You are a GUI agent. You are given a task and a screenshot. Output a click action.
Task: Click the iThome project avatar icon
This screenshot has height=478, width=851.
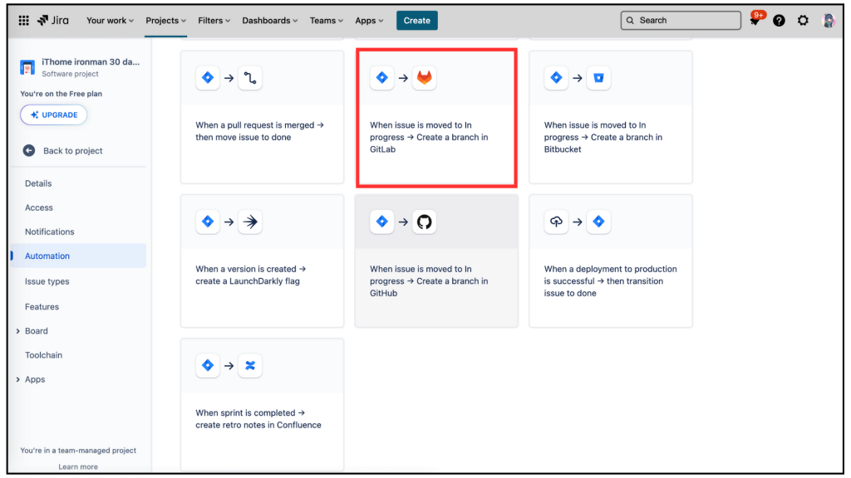click(27, 67)
